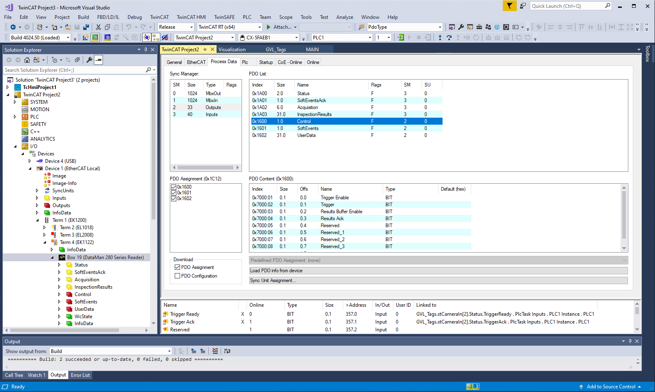Click the Cut scissors icon
The height and width of the screenshot is (392, 655).
(x=98, y=27)
